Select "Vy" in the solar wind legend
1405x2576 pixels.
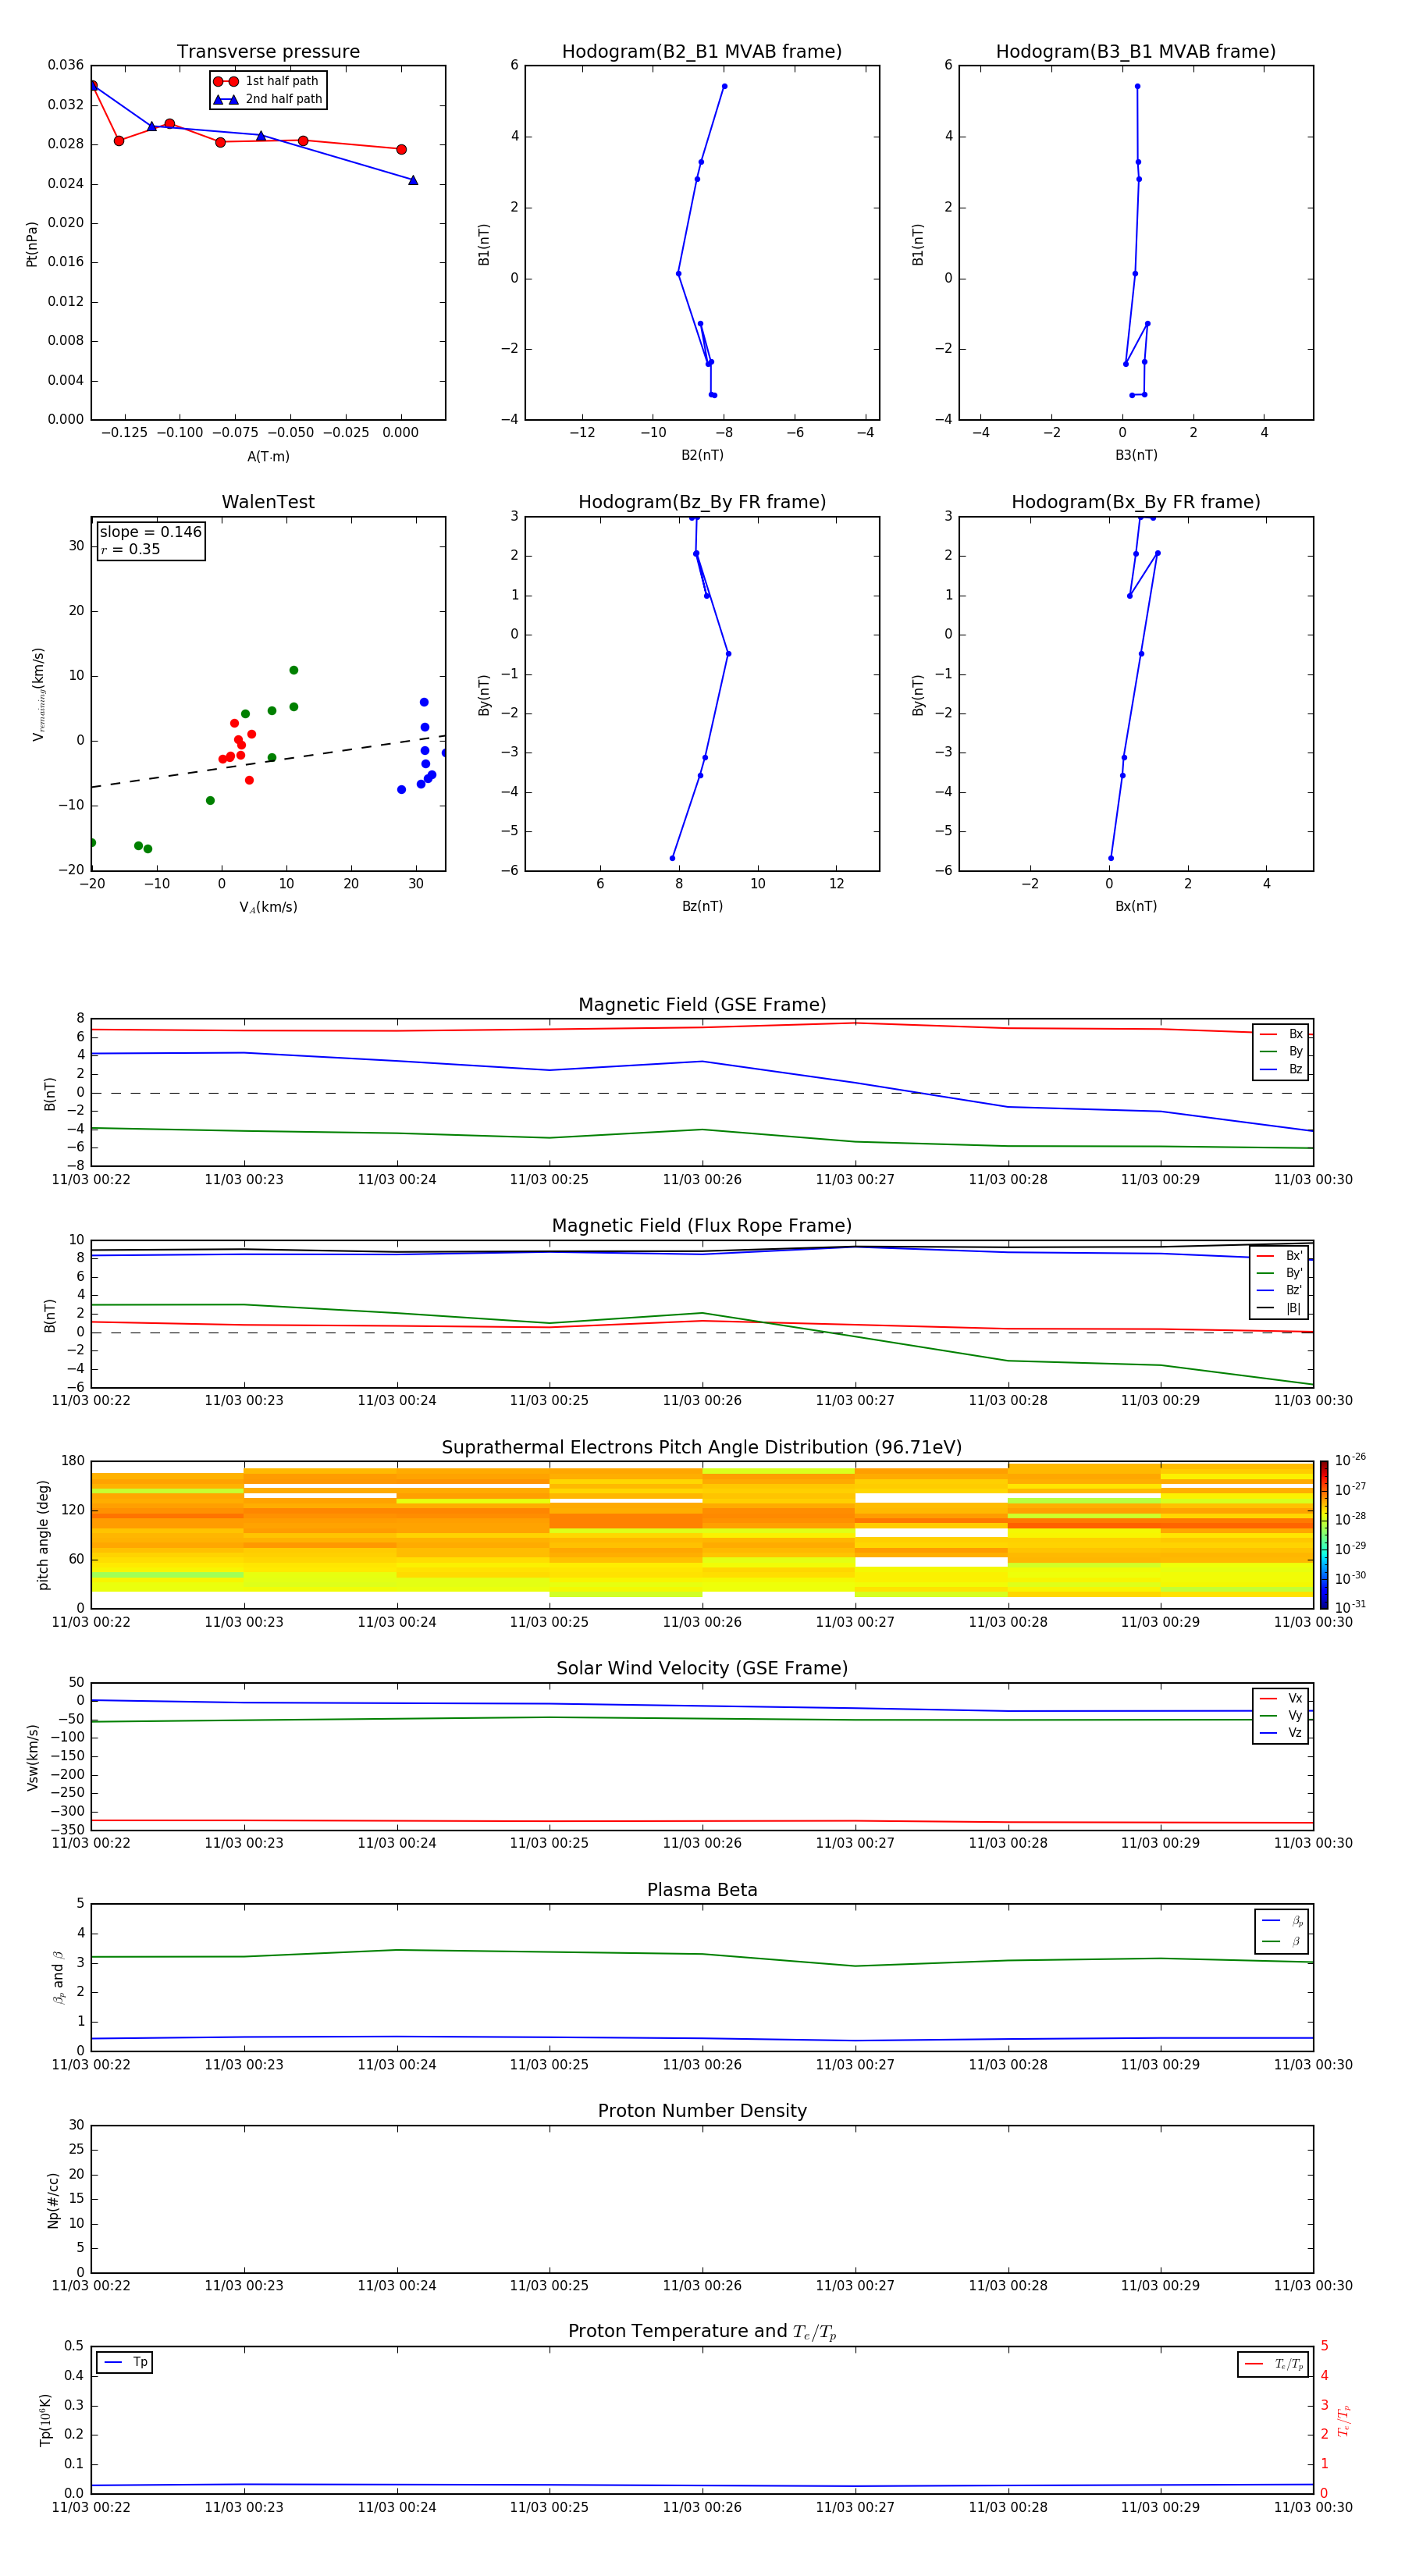pos(1281,1716)
